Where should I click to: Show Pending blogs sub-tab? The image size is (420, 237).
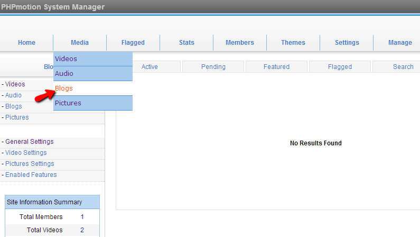click(x=213, y=67)
